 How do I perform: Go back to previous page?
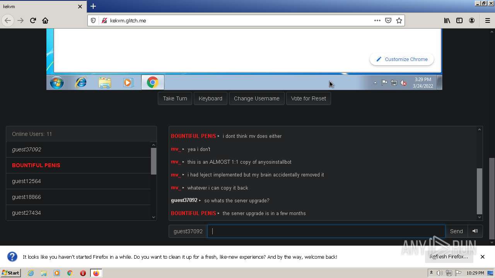point(8,20)
